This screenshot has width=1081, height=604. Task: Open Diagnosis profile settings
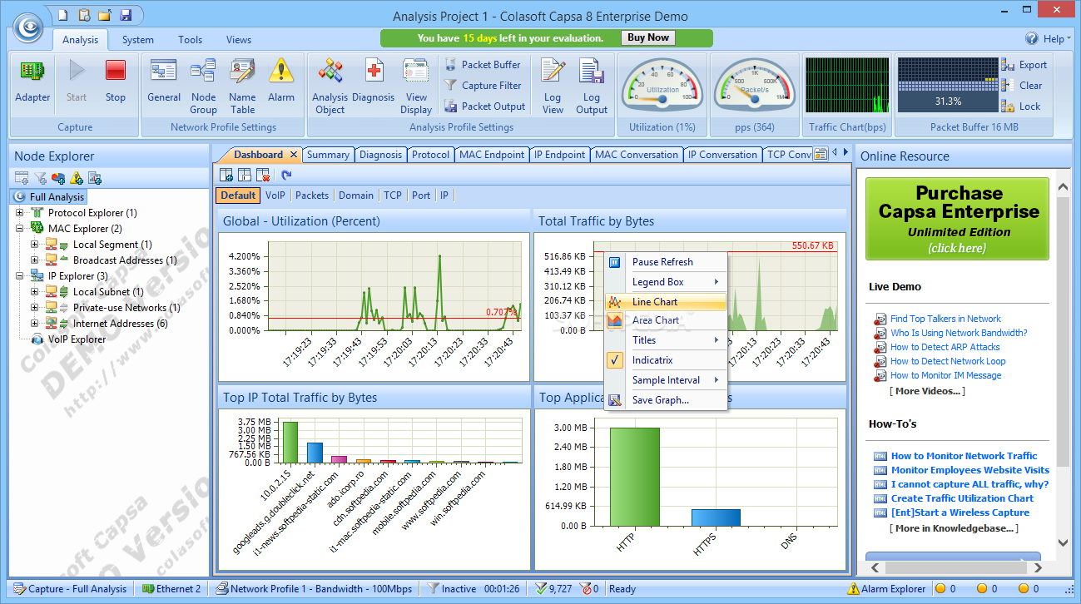(374, 81)
